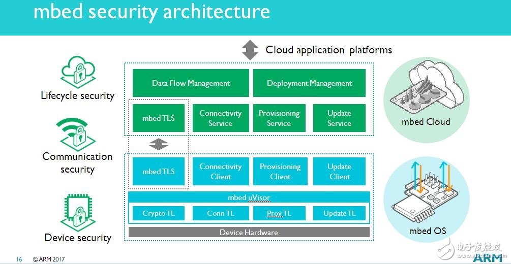Click the mbed uVisor header label
Viewport: 511px width, 264px height.
pos(249,197)
